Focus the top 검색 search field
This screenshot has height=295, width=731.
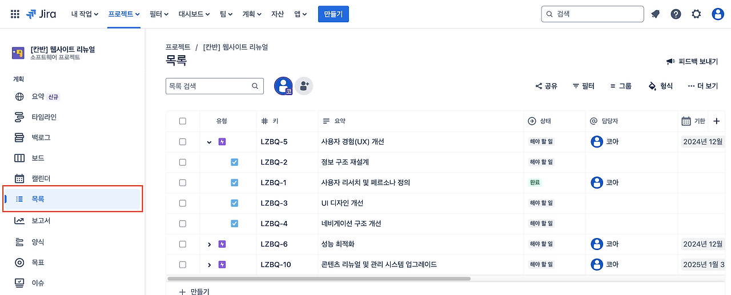pos(592,14)
